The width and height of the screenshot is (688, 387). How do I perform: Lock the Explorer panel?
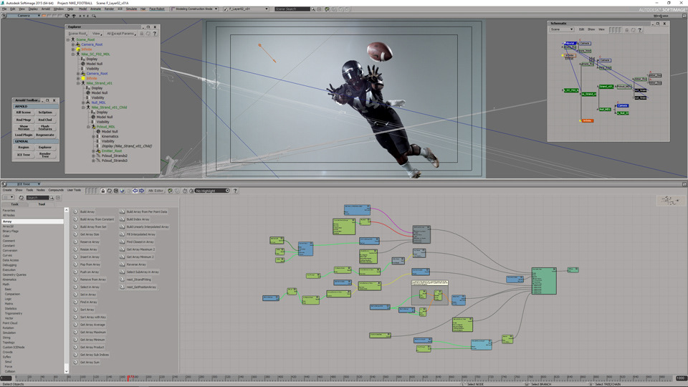tap(141, 34)
